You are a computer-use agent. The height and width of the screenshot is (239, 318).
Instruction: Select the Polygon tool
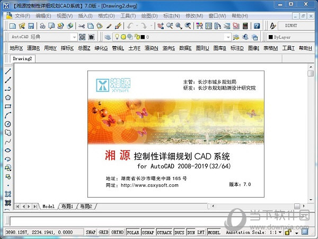(8, 97)
